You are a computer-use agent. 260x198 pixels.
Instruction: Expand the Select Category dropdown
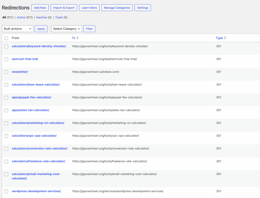pos(67,29)
